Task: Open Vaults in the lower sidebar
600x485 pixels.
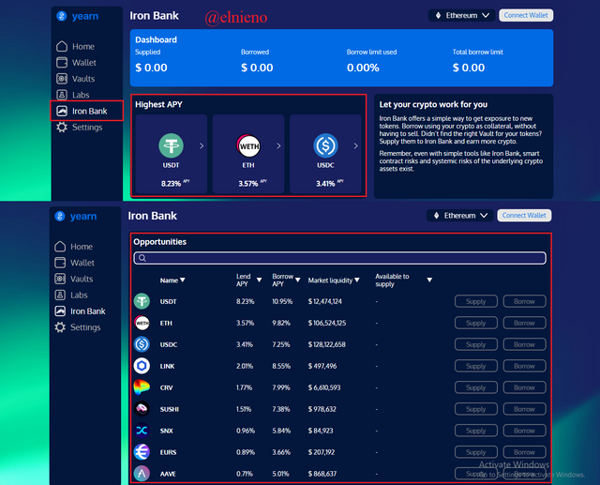Action: pos(74,279)
